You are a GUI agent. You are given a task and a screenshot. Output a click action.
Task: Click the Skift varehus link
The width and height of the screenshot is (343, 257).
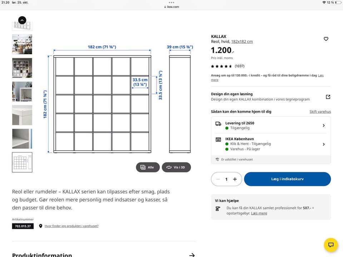pyautogui.click(x=320, y=112)
